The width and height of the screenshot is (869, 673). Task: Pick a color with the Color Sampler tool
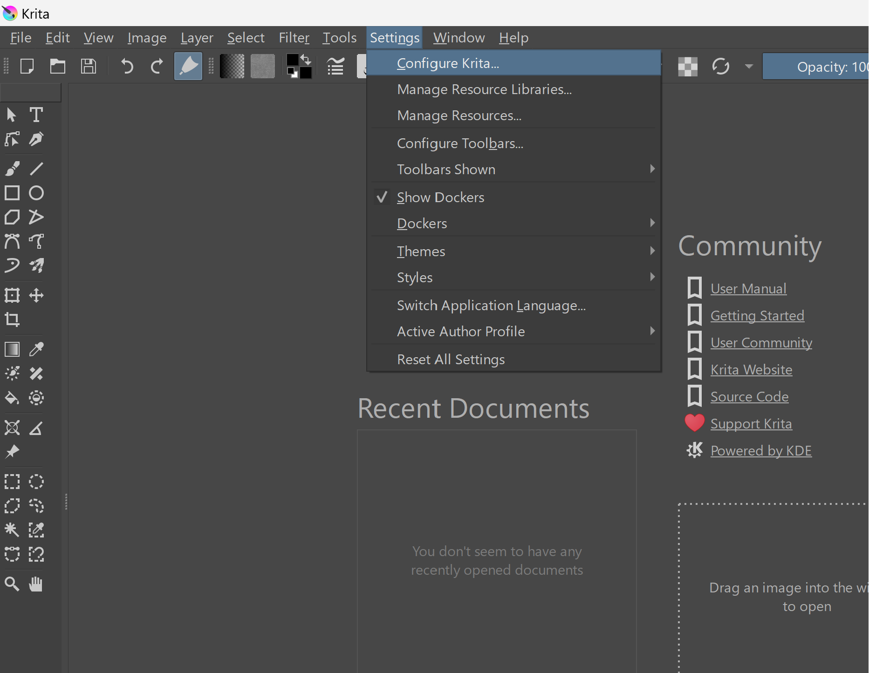[36, 349]
